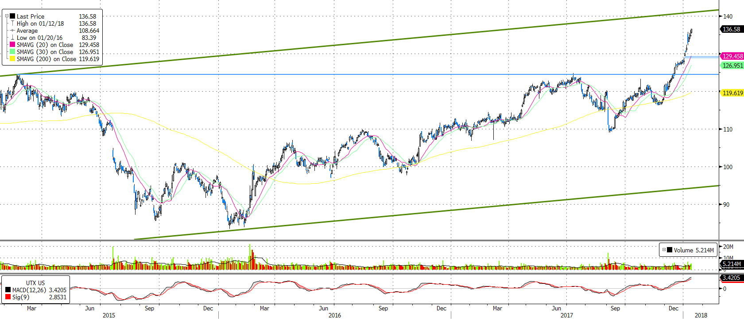Click the Low marker icon in legend
Image resolution: width=744 pixels, height=321 pixels.
[x=12, y=38]
